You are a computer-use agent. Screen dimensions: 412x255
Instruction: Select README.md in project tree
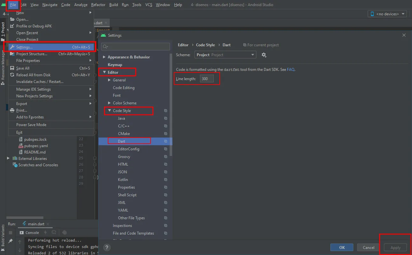tap(35, 152)
